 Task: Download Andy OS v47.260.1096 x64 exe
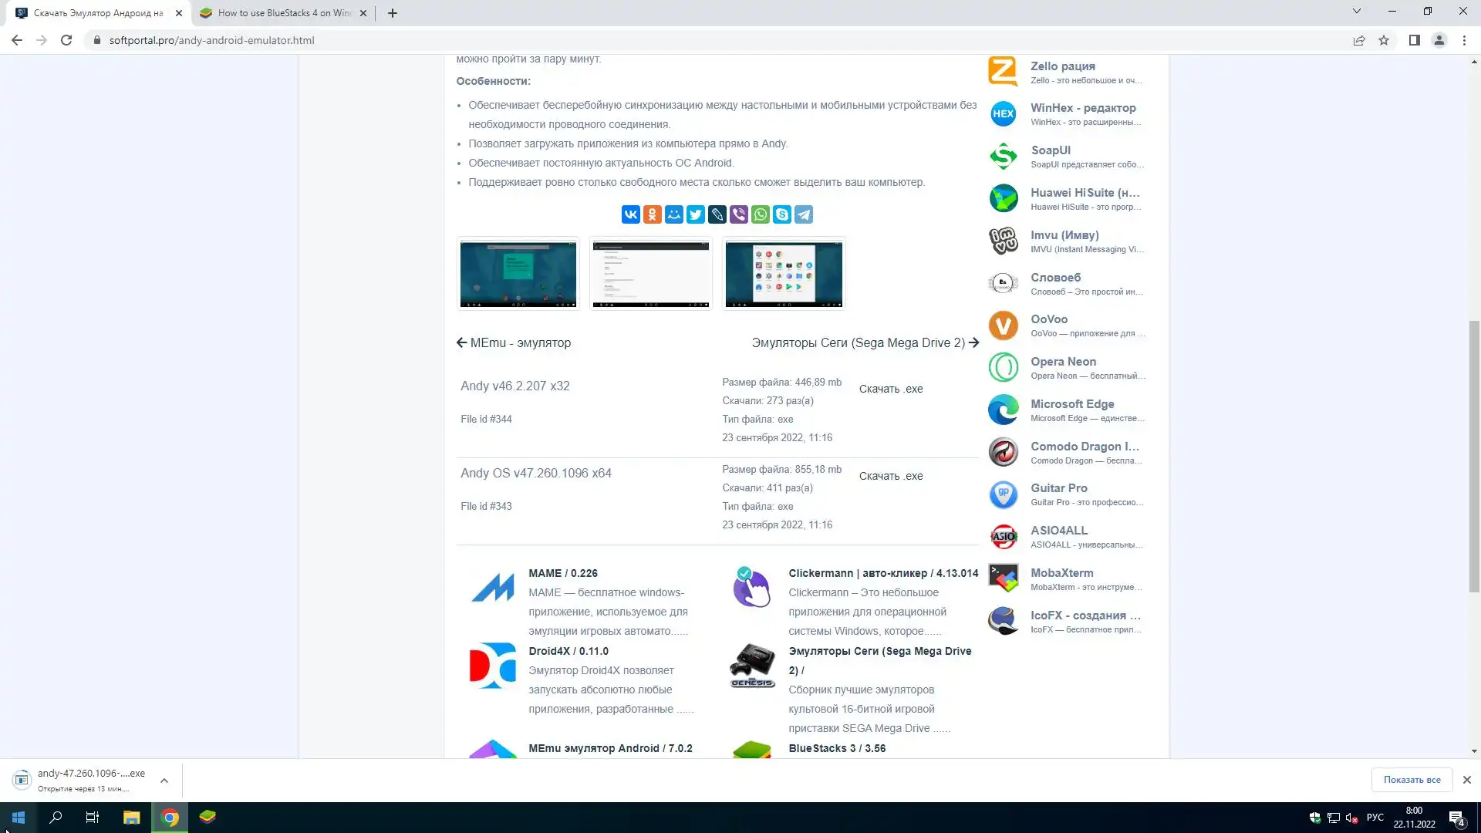click(x=891, y=476)
